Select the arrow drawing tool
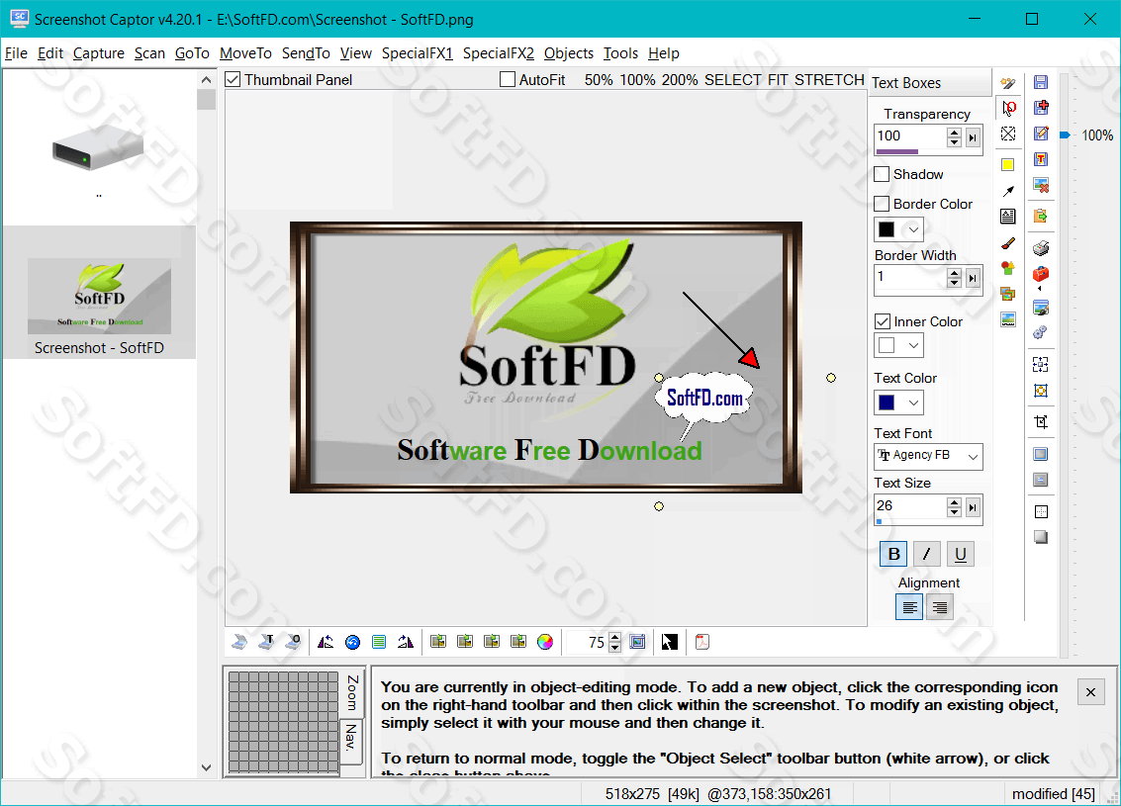The height and width of the screenshot is (806, 1121). (1008, 191)
